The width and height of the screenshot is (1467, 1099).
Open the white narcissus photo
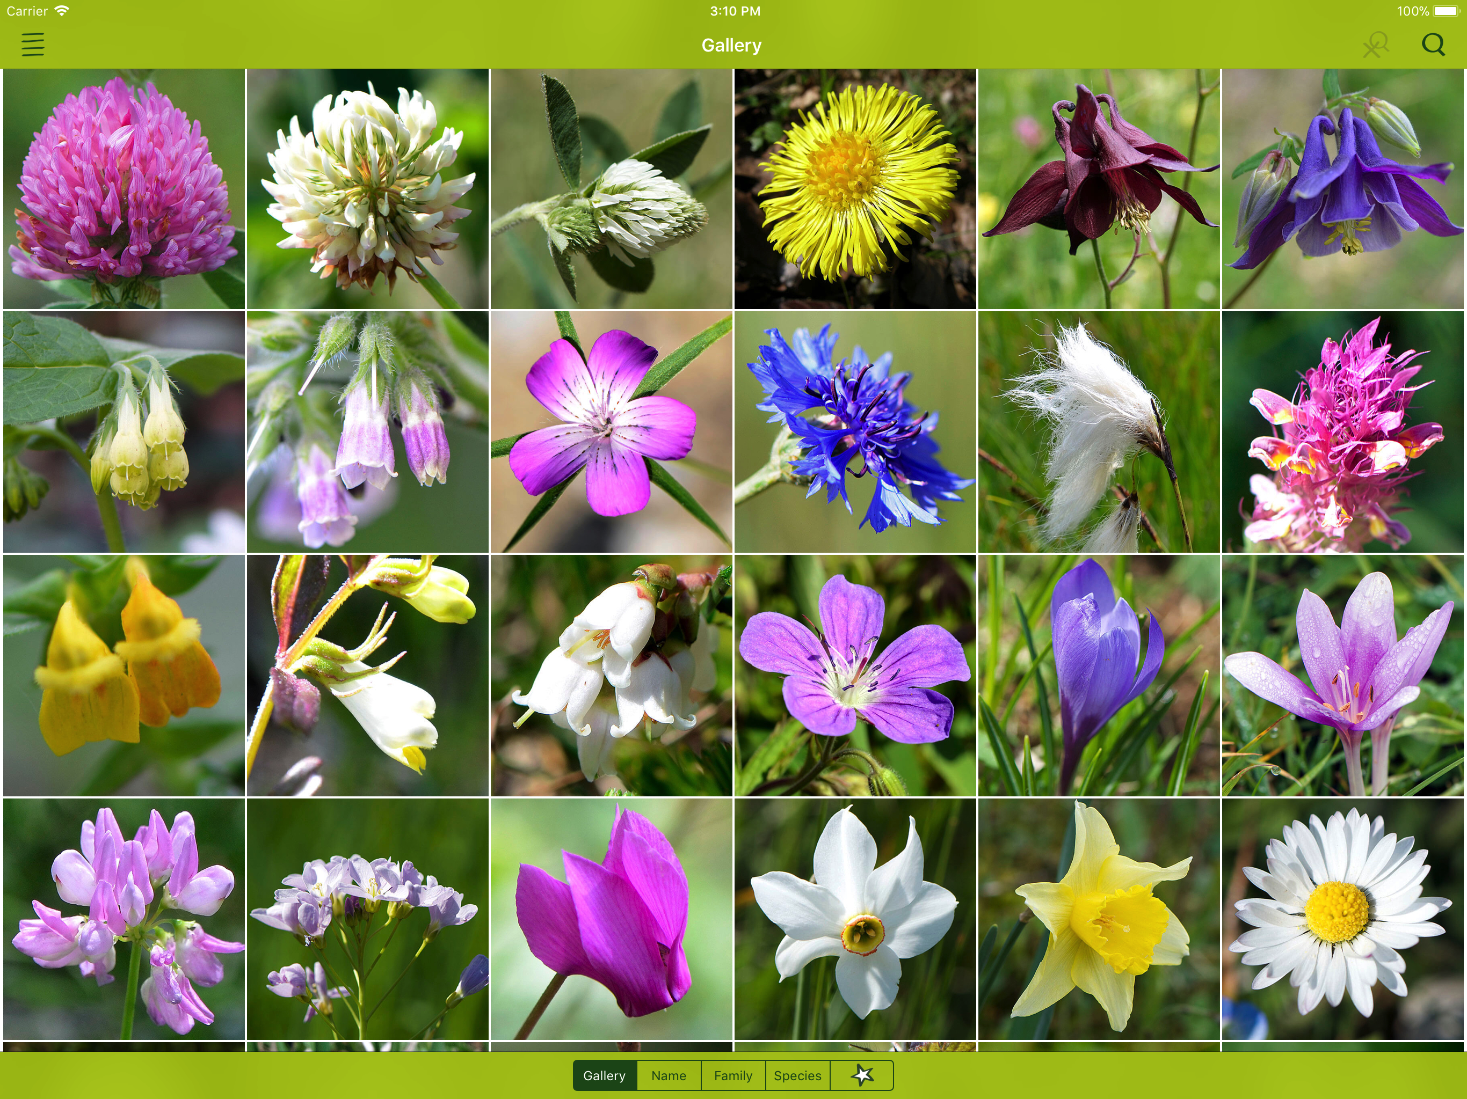tap(855, 919)
